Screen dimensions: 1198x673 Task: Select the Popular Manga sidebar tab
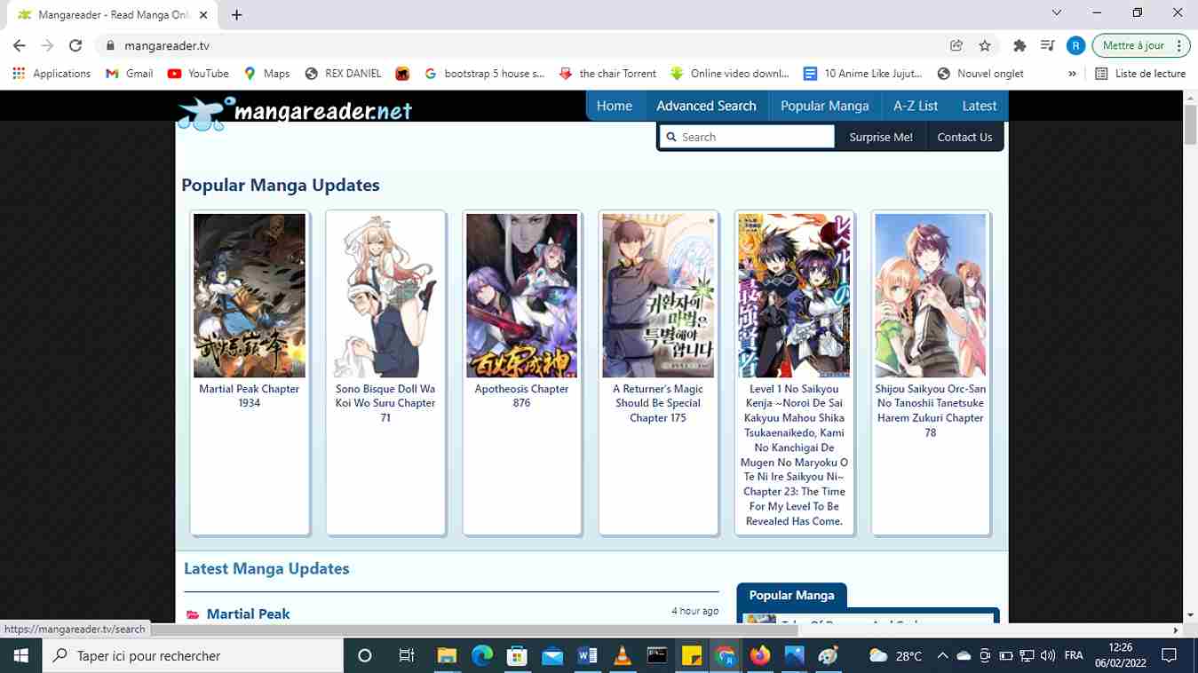pyautogui.click(x=791, y=596)
